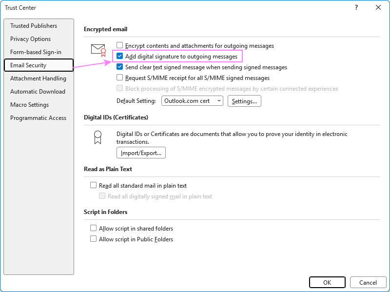Enable reading all standard mail in plain text
This screenshot has height=292, width=390.
point(93,185)
